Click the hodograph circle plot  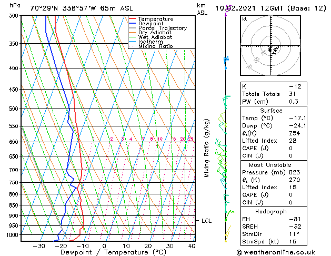[271, 46]
